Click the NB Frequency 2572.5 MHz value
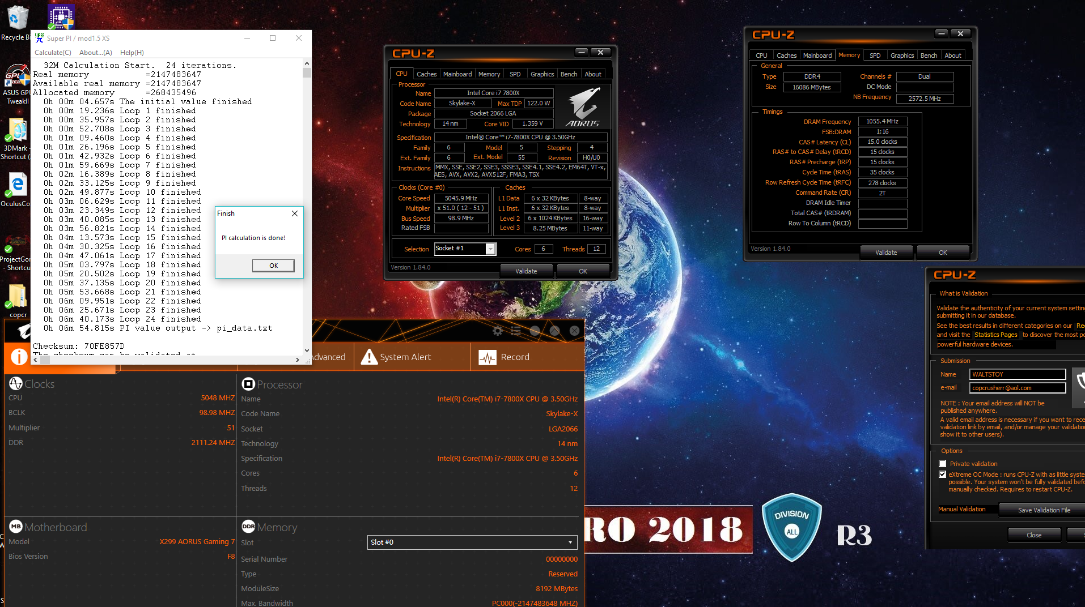 point(925,99)
